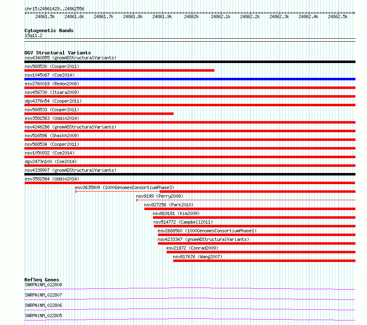Click nsv9199 (Perry2008) label
The height and width of the screenshot is (325, 367).
160,196
